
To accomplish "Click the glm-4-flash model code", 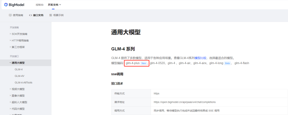I will coord(242,63).
